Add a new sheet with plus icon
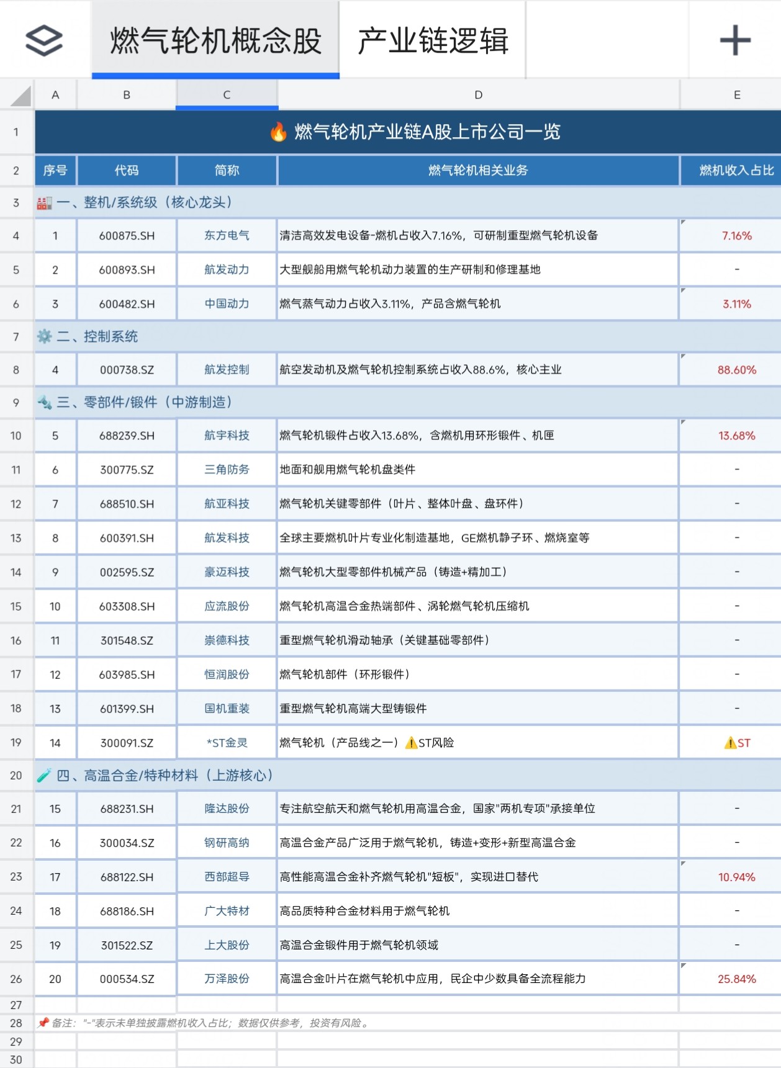781x1068 pixels. click(x=735, y=40)
